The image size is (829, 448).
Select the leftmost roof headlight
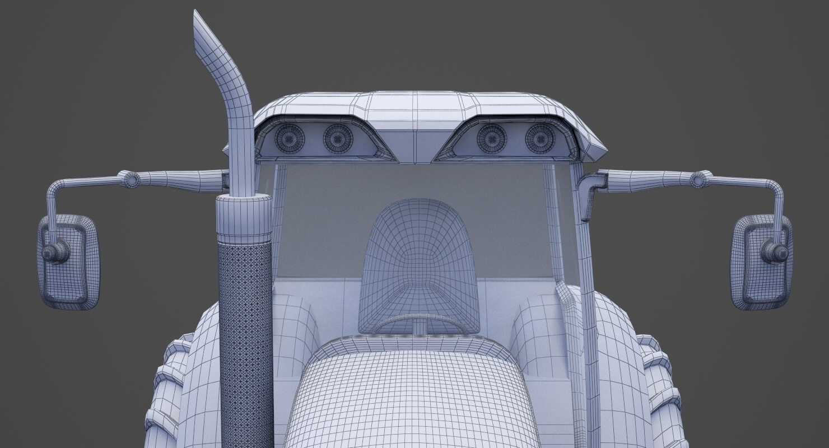point(290,138)
